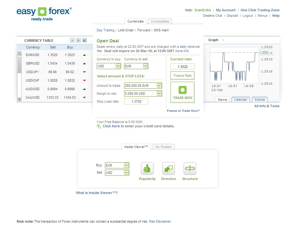Viewport: 285px width, 229px height.
Task: Click the USD/JPY Buy value 90.02
Action: [70, 72]
